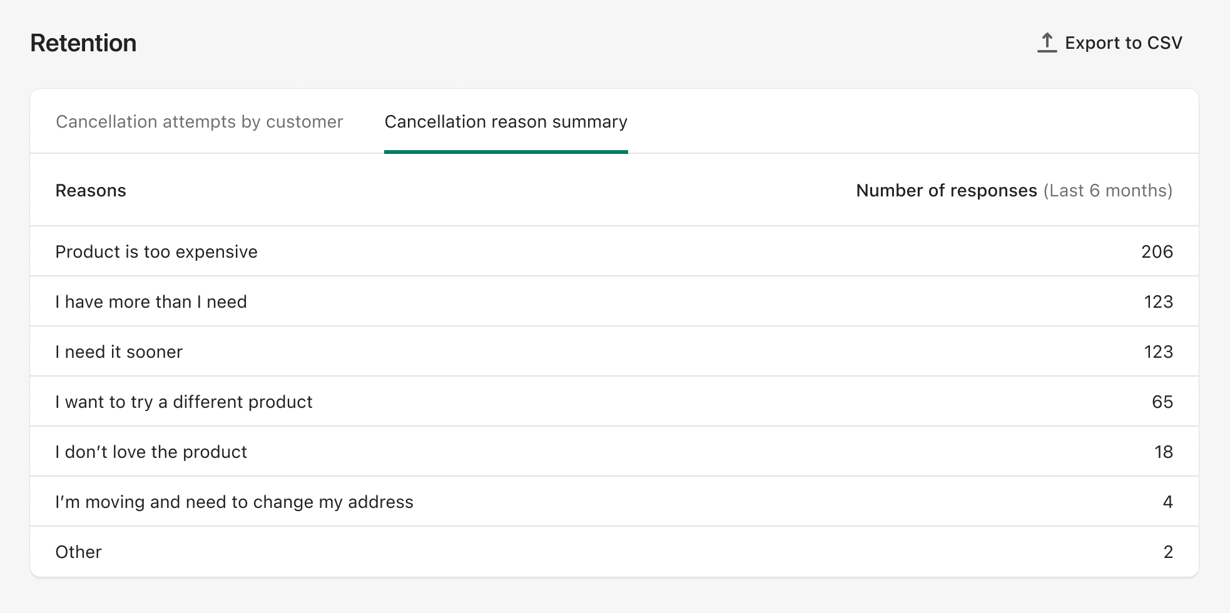Click the 65 responses count
Screen dimensions: 1230x613
click(x=1162, y=402)
